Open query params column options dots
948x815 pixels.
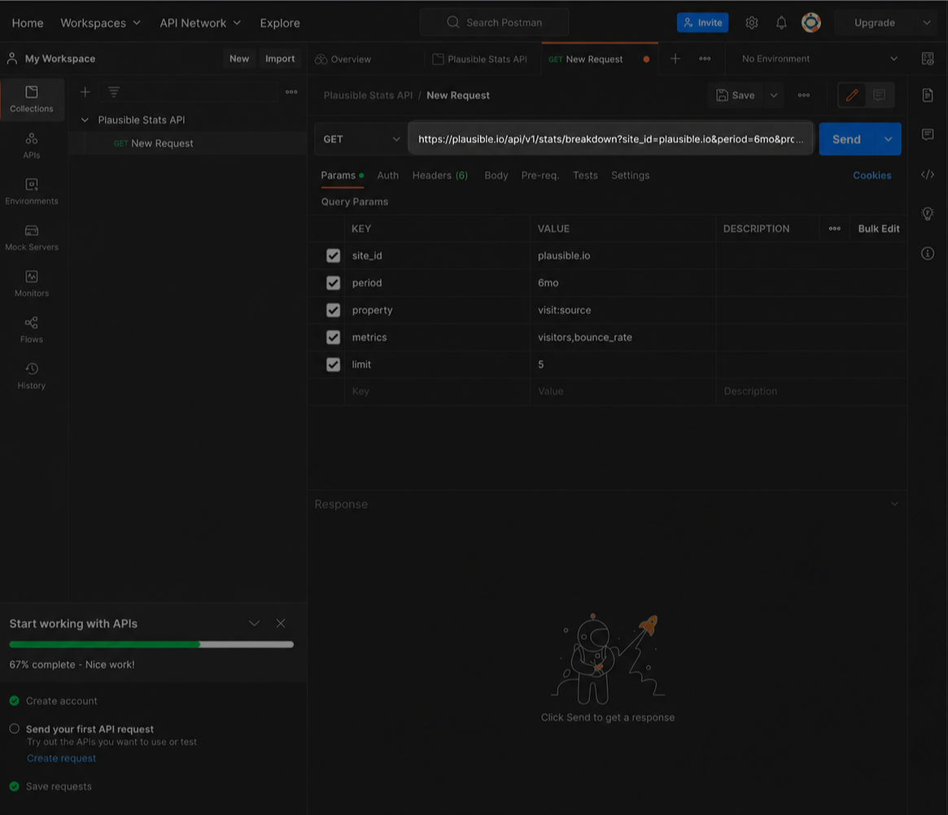coord(834,229)
